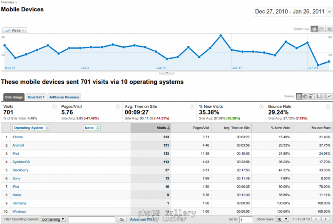333x224 pixels.
Task: Open help for % New Visits
Action: tap(261, 107)
